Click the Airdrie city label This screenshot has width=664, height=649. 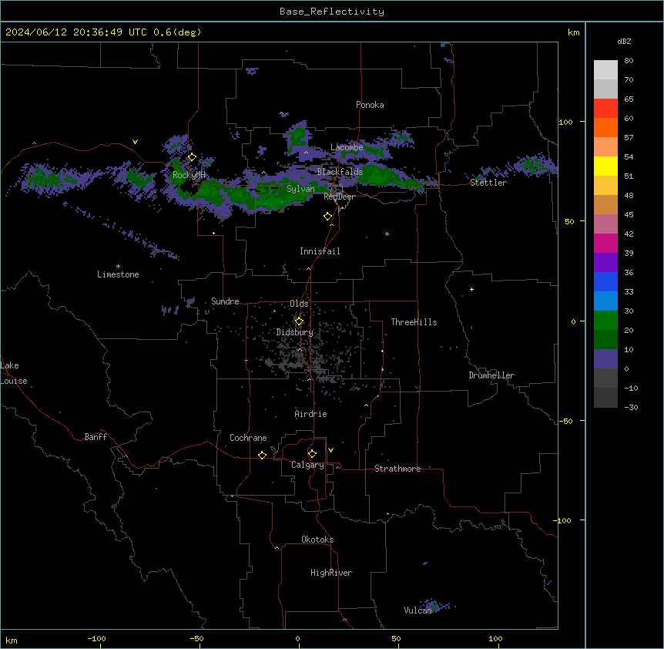tap(310, 414)
